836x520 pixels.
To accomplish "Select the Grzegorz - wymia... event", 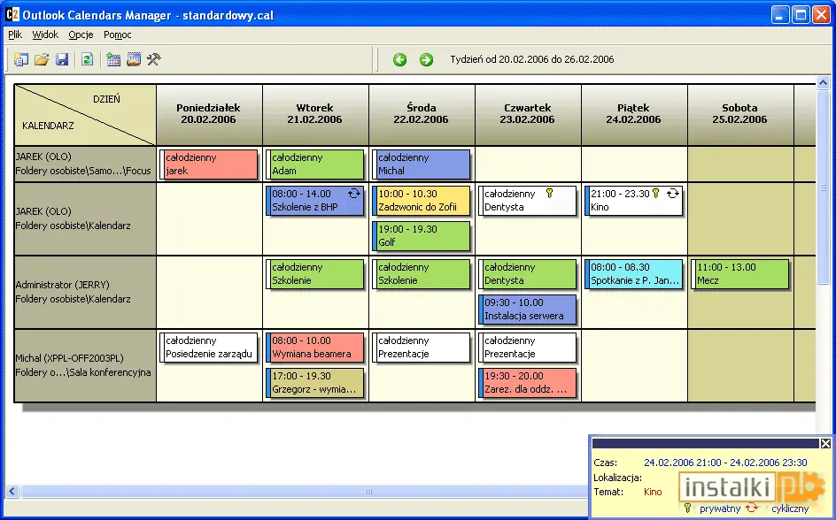I will [315, 383].
